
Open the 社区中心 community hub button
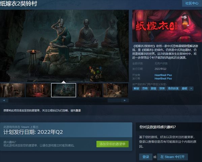tap(192, 3)
